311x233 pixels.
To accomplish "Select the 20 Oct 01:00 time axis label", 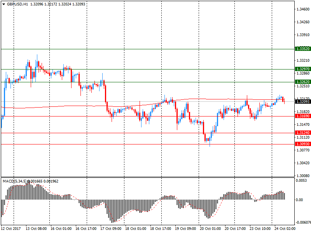I will [x=210, y=229].
